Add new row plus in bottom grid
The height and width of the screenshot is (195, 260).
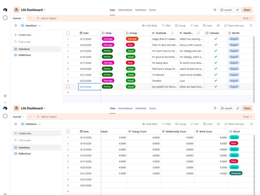[68, 191]
